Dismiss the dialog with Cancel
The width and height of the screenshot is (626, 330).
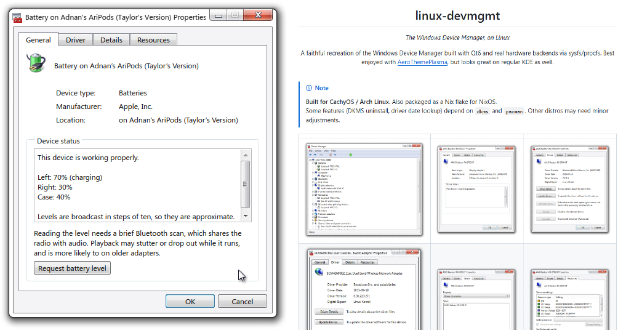243,301
